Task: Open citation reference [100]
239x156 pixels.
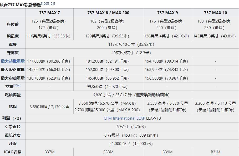Action: (44, 4)
